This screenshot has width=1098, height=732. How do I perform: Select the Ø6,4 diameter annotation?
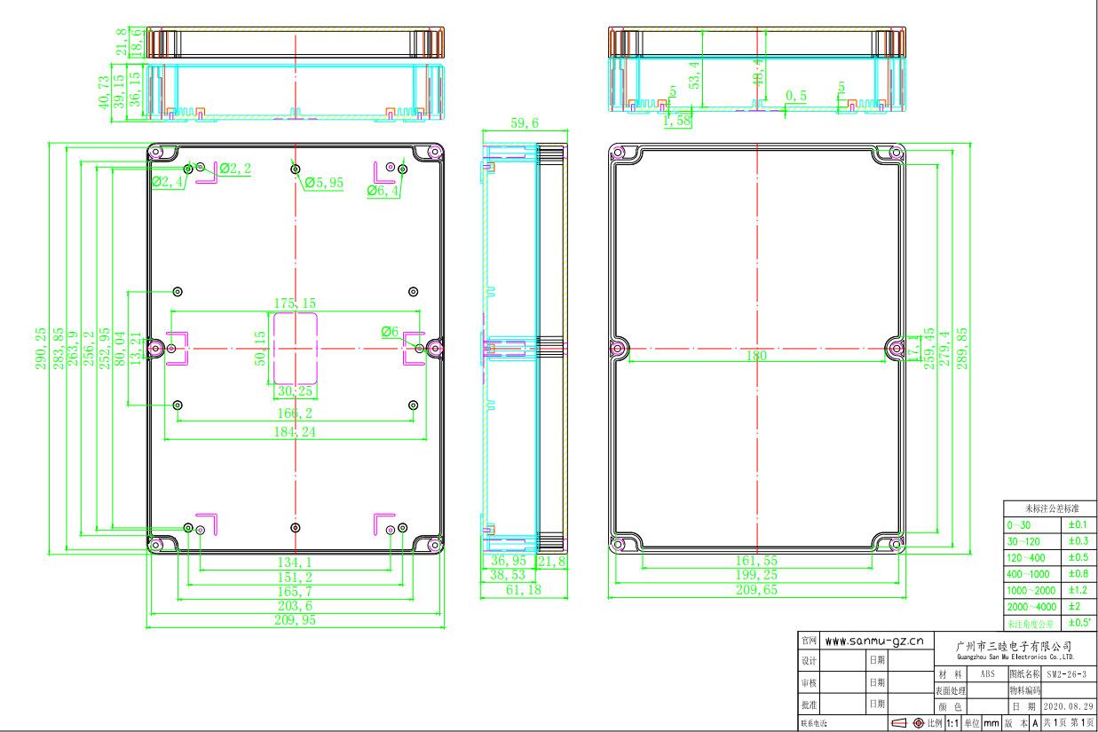coord(383,190)
